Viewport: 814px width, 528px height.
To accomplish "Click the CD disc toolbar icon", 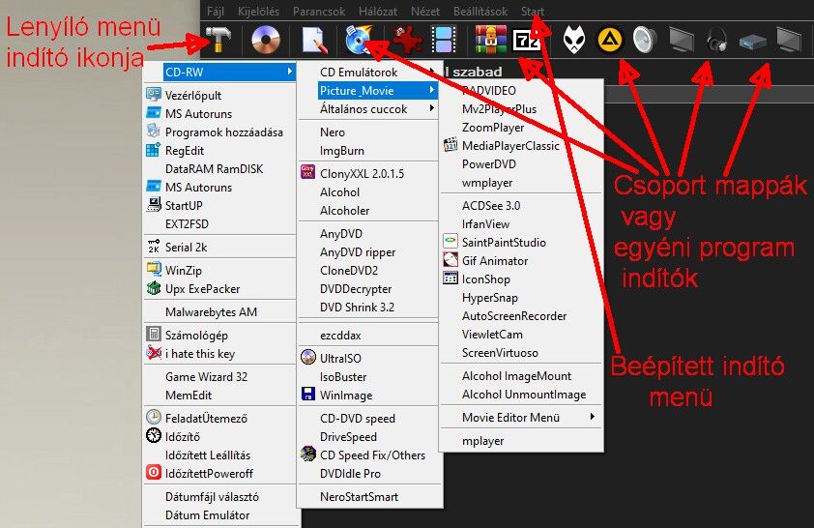I will 266,40.
